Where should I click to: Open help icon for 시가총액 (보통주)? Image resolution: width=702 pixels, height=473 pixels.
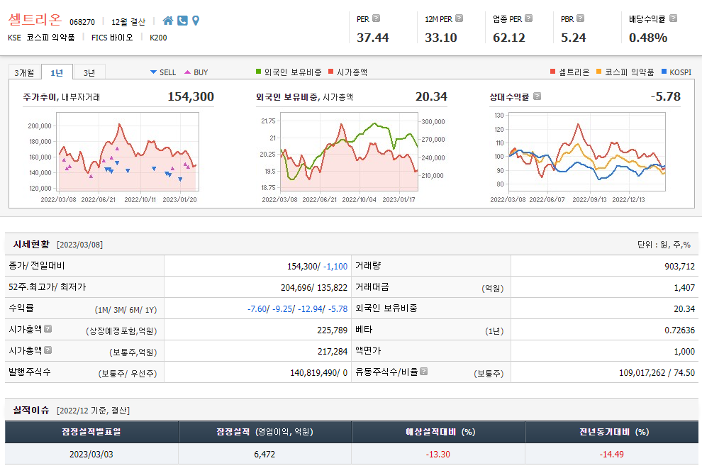[x=48, y=350]
